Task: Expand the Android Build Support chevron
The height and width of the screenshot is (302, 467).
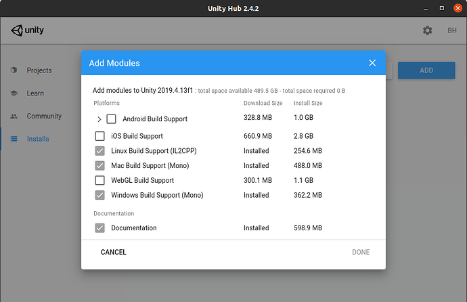Action: click(99, 119)
